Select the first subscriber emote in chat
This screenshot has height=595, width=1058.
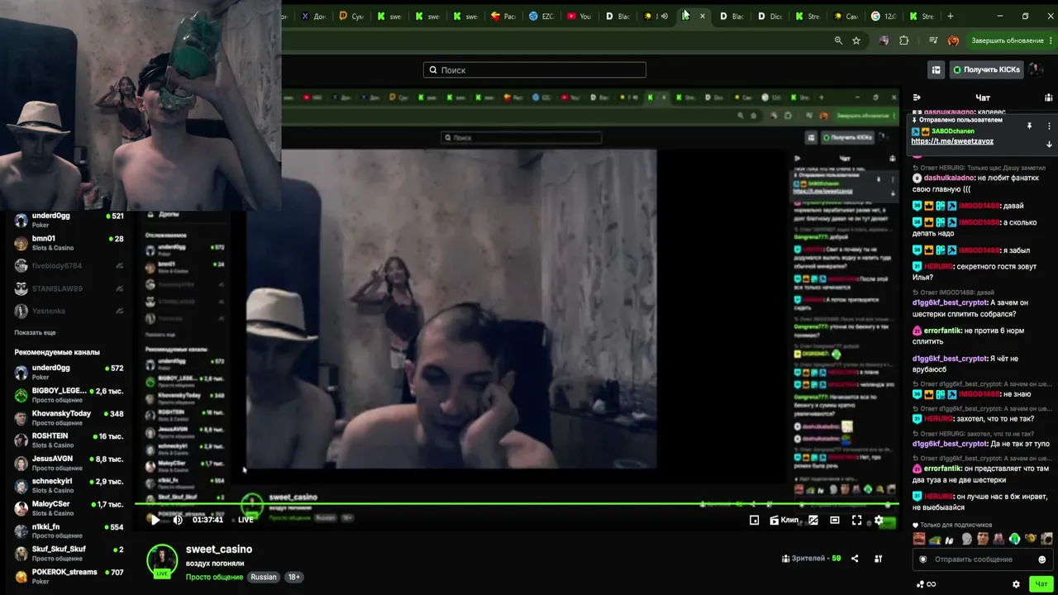click(x=919, y=539)
